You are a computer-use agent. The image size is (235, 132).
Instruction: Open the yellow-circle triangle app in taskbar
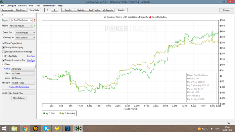[36, 129]
